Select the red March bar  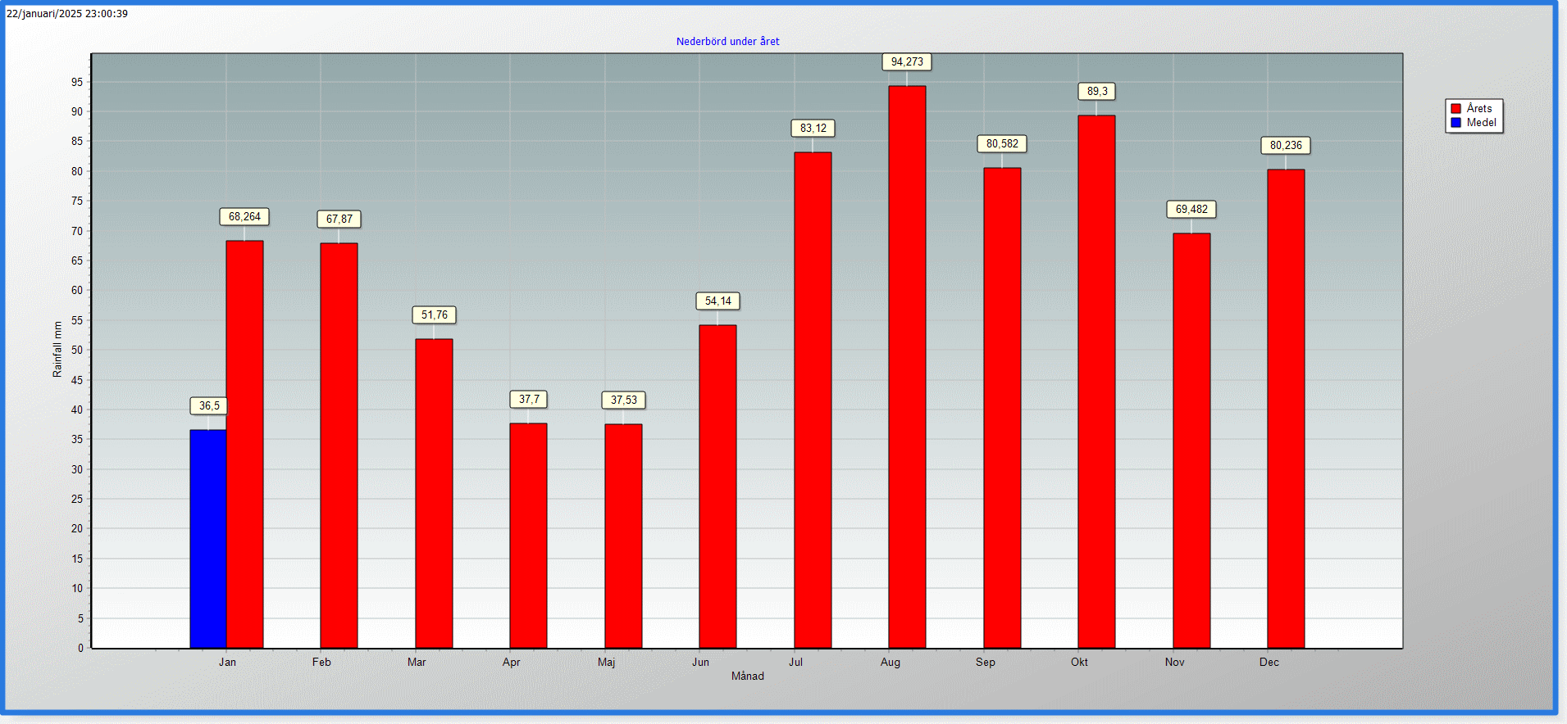(434, 493)
